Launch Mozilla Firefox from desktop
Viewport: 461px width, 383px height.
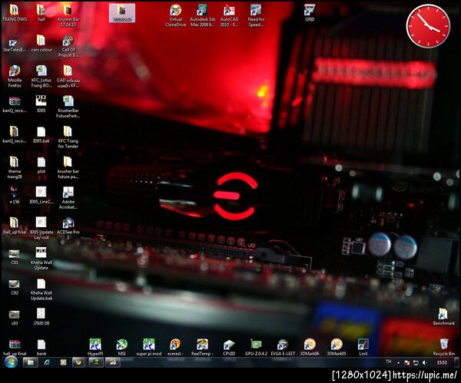click(14, 77)
